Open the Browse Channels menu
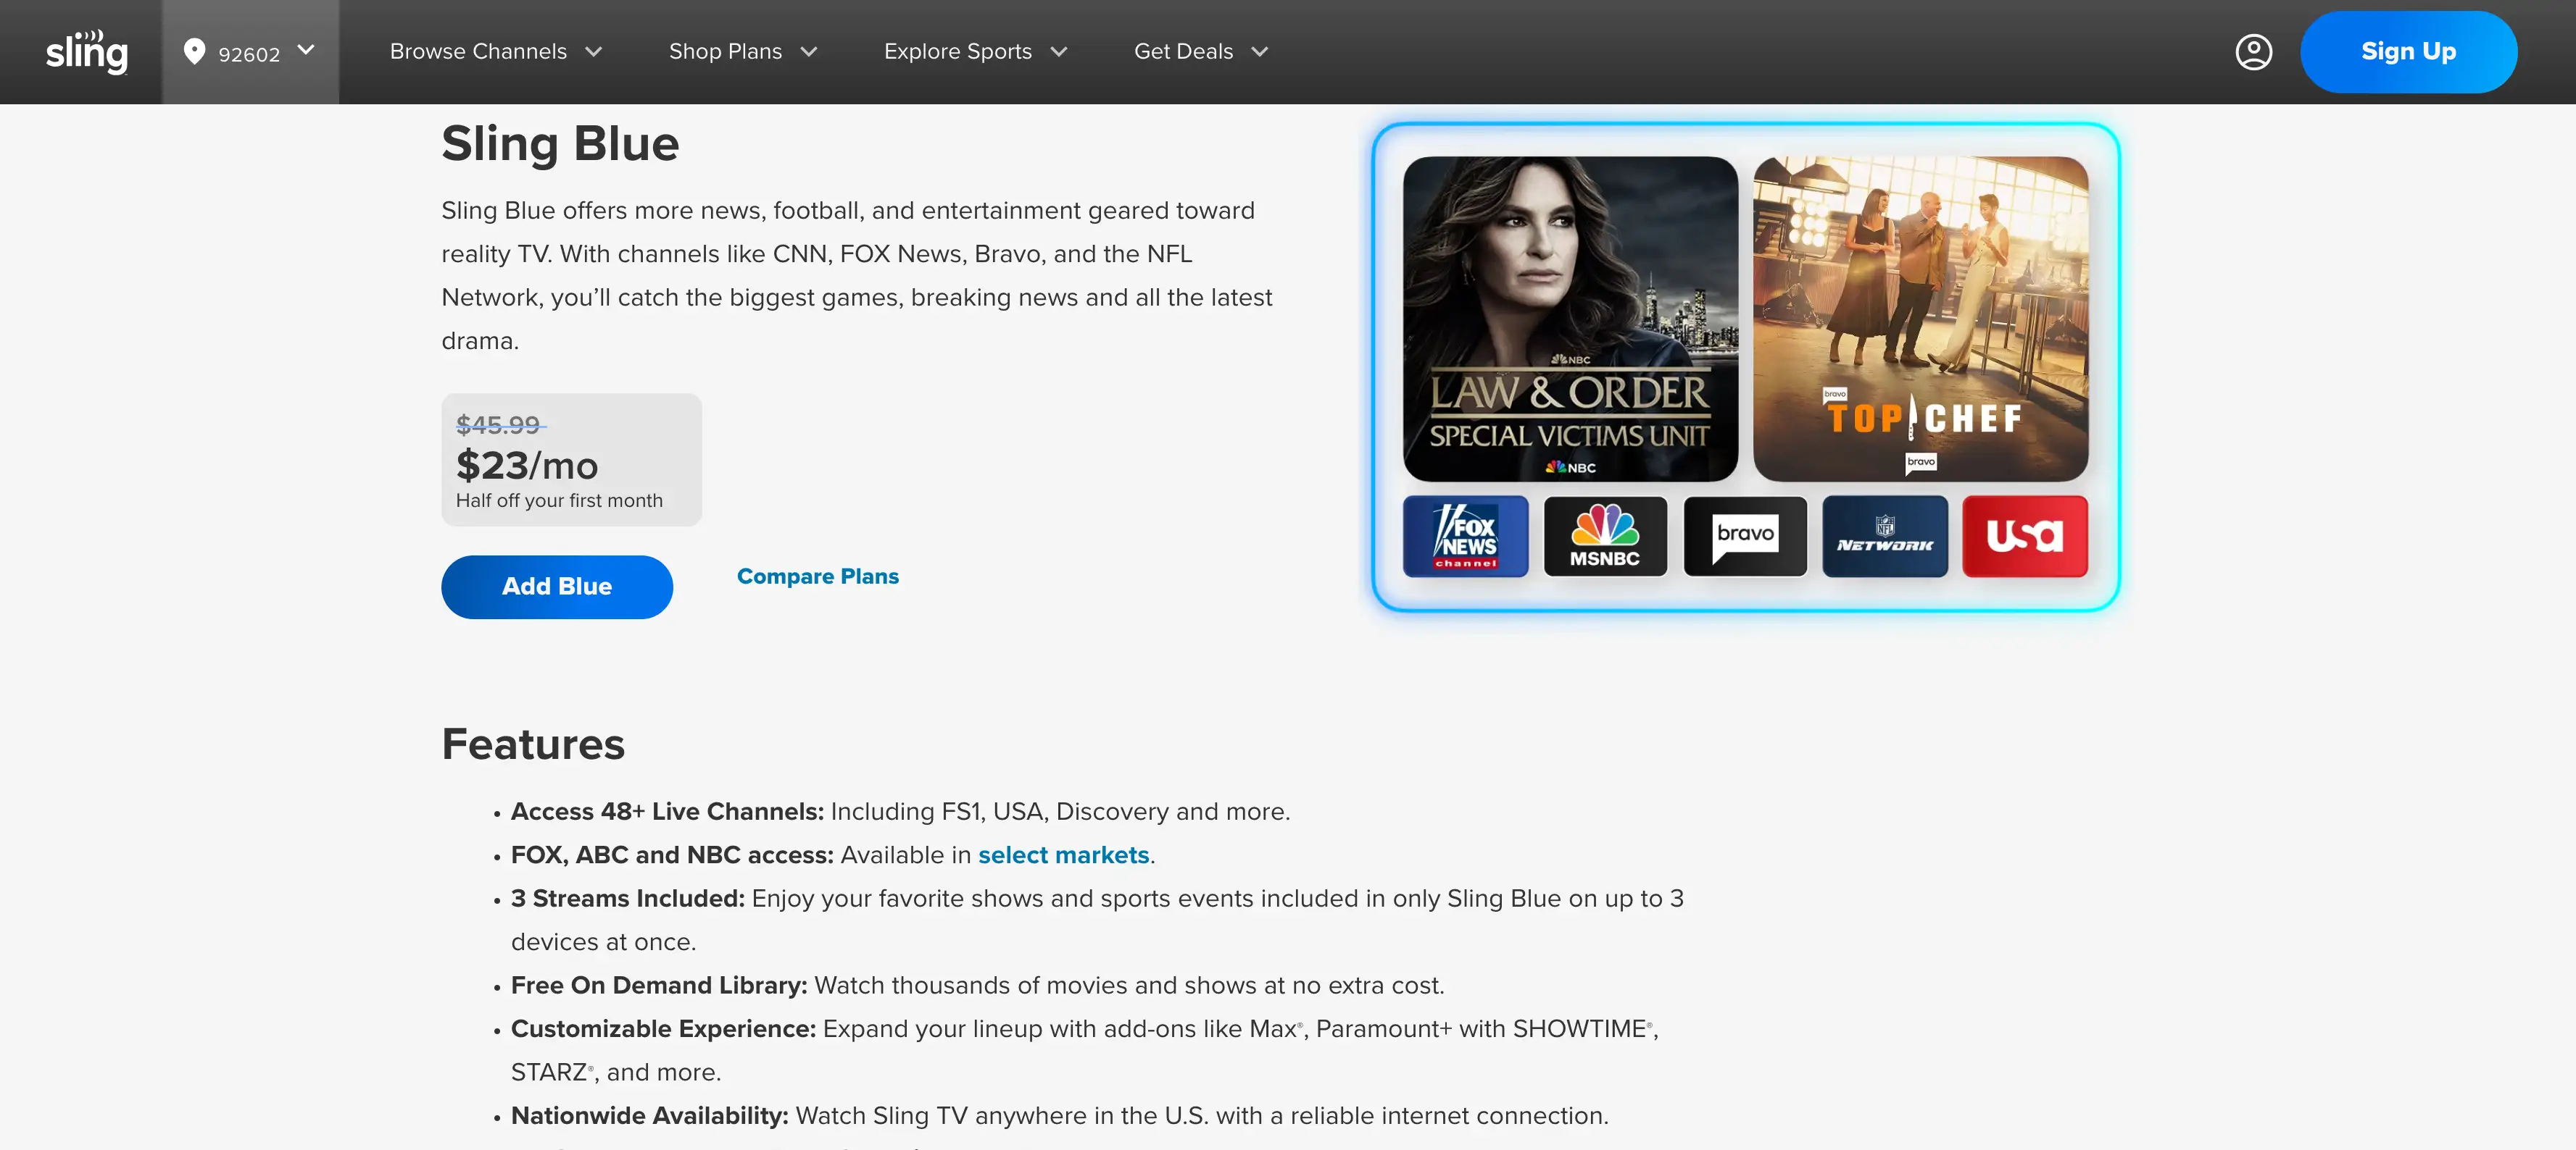The width and height of the screenshot is (2576, 1150). click(x=478, y=51)
